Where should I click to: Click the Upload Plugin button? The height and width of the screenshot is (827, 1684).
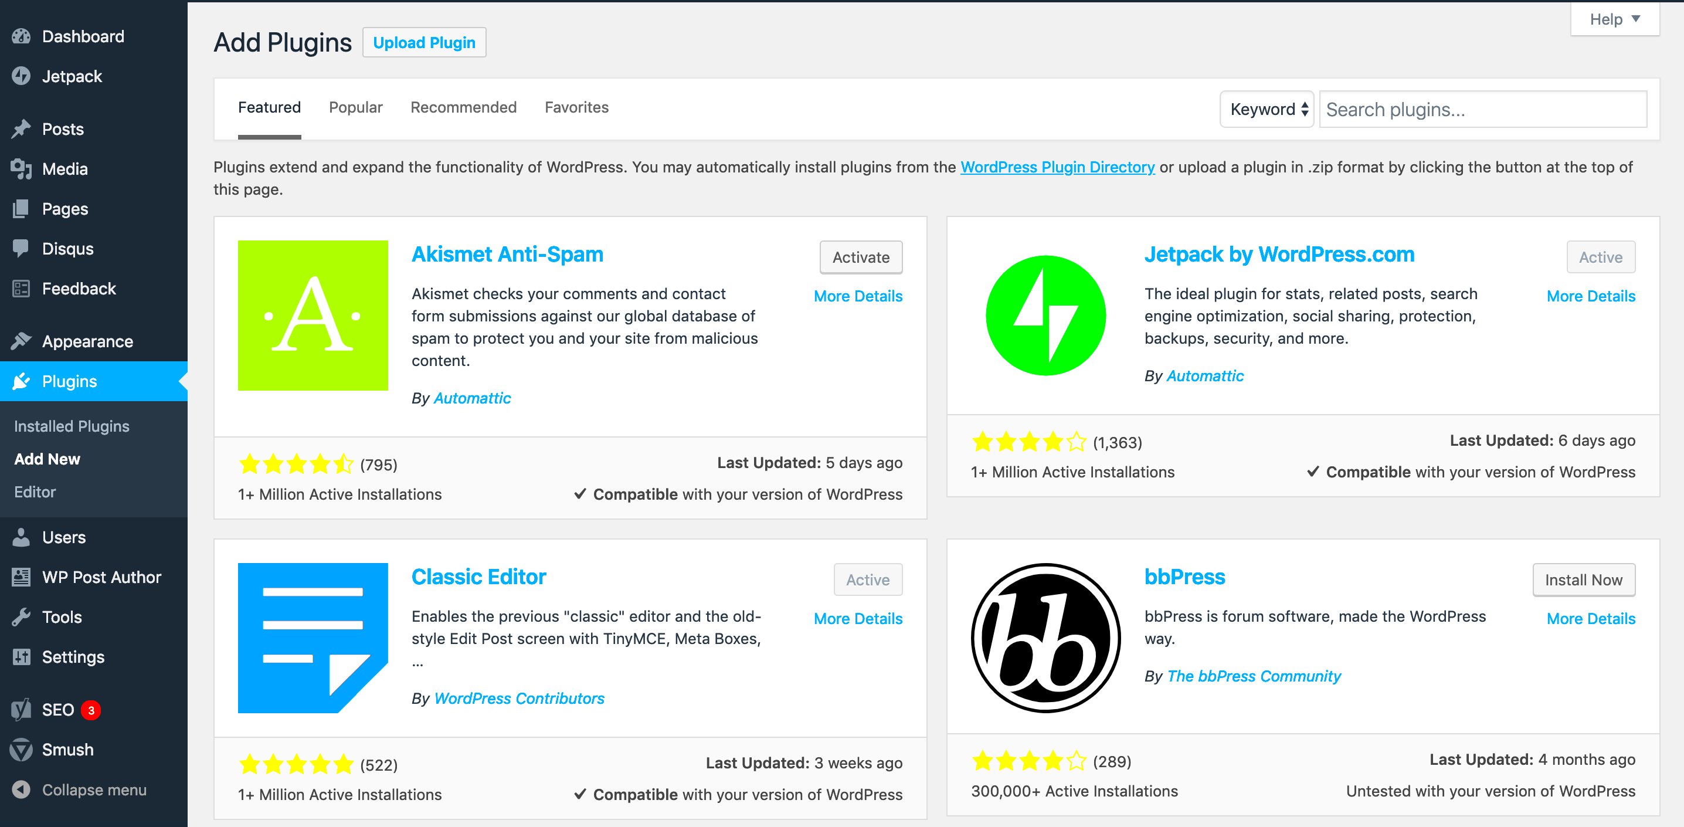tap(425, 42)
